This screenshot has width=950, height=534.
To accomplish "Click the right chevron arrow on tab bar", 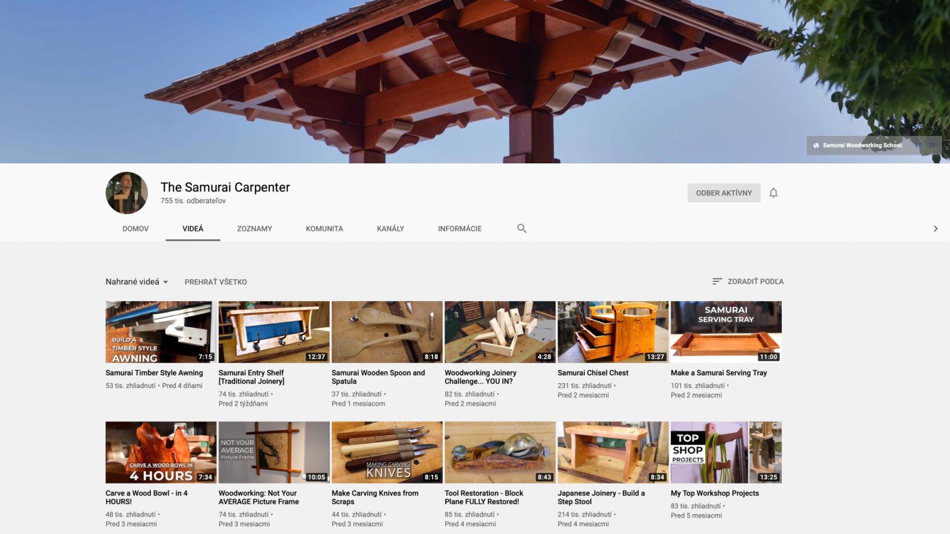I will point(935,229).
